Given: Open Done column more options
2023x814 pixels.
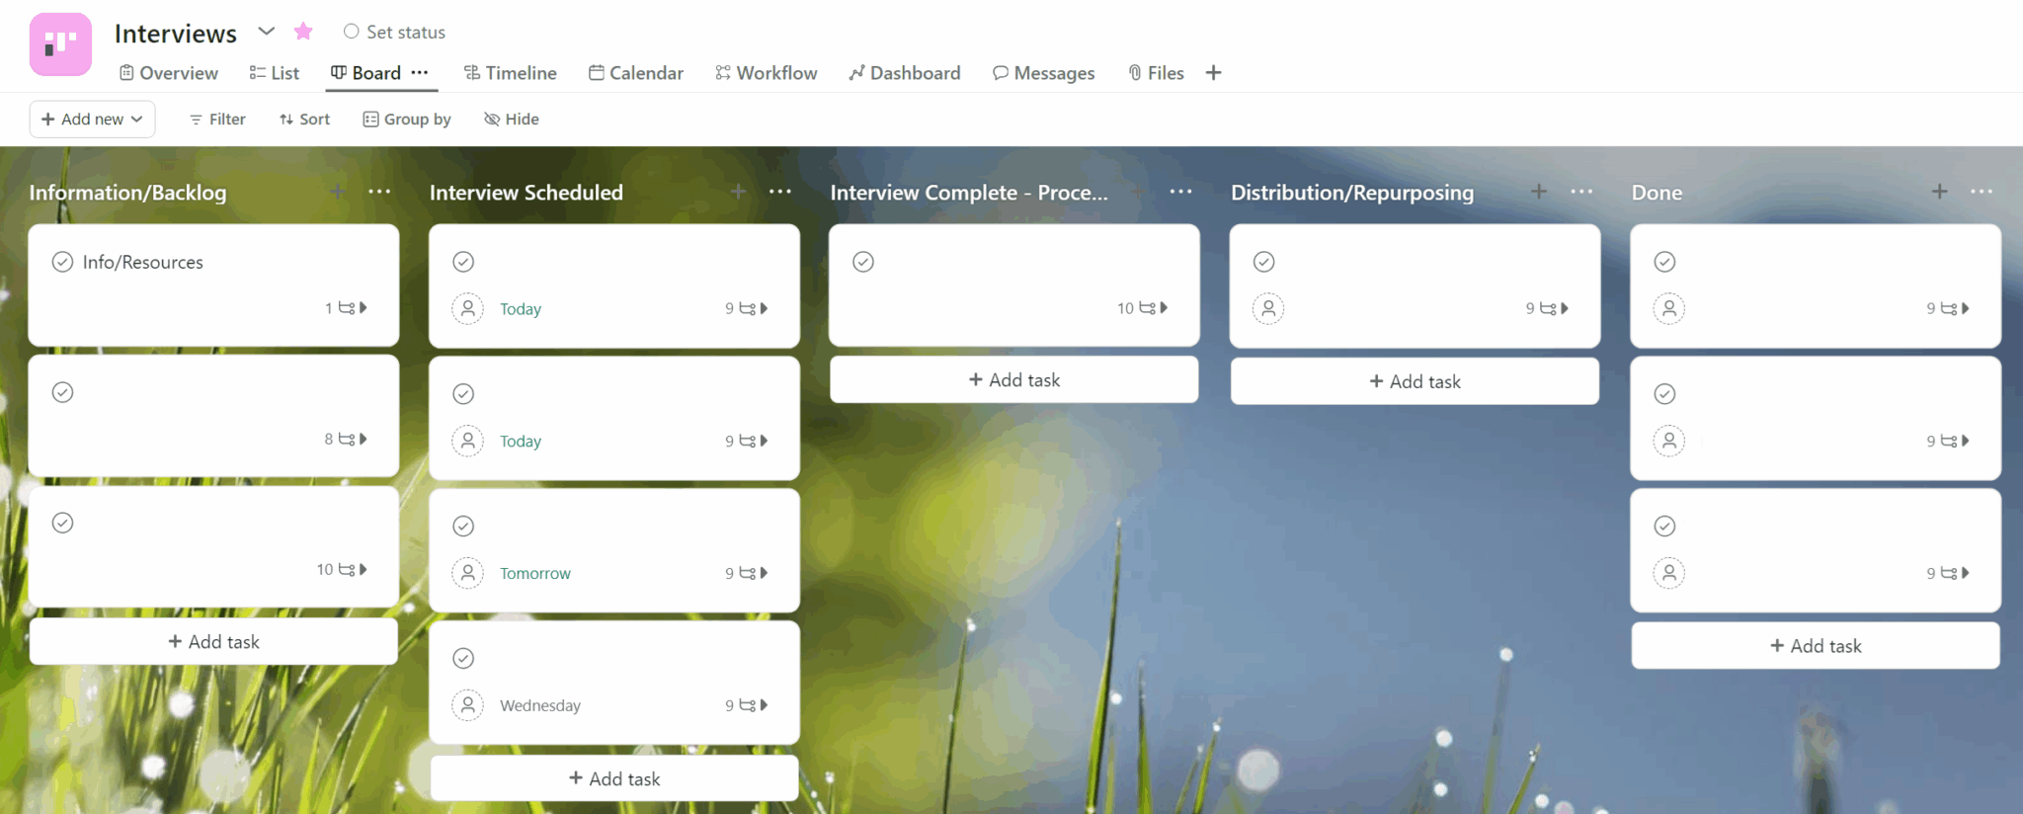Looking at the screenshot, I should coord(1982,192).
